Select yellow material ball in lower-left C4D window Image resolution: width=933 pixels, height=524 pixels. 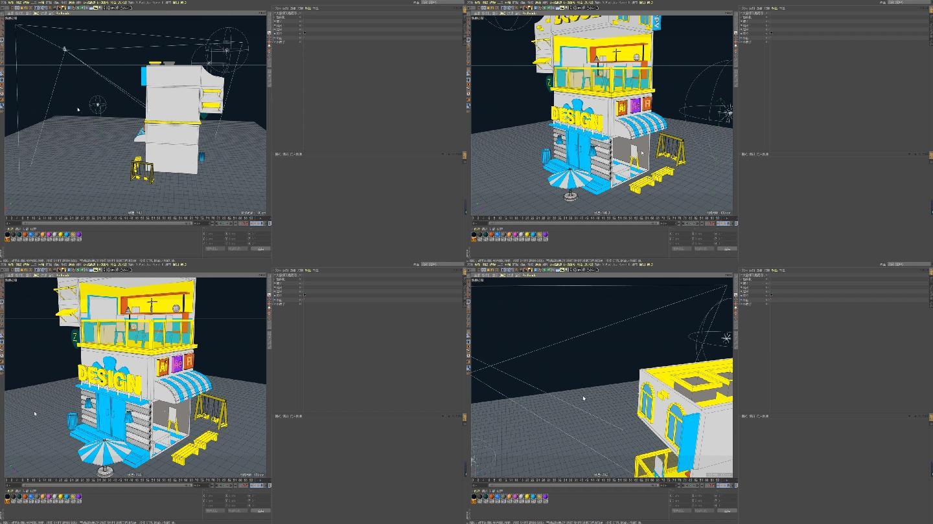pos(61,496)
